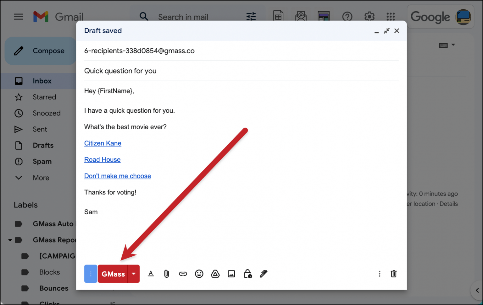
Task: Click the Compose button
Action: (40, 51)
